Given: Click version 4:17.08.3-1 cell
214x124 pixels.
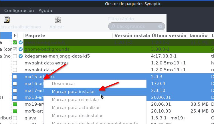Looking at the screenshot, I should point(164,56).
